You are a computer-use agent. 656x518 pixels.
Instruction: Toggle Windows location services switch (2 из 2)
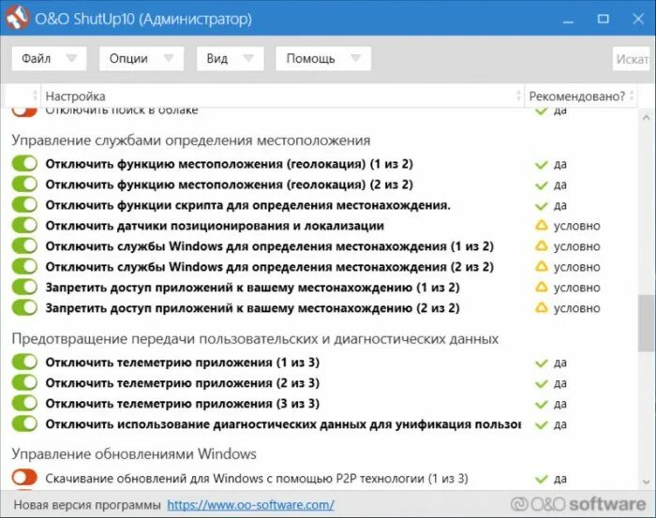click(24, 266)
